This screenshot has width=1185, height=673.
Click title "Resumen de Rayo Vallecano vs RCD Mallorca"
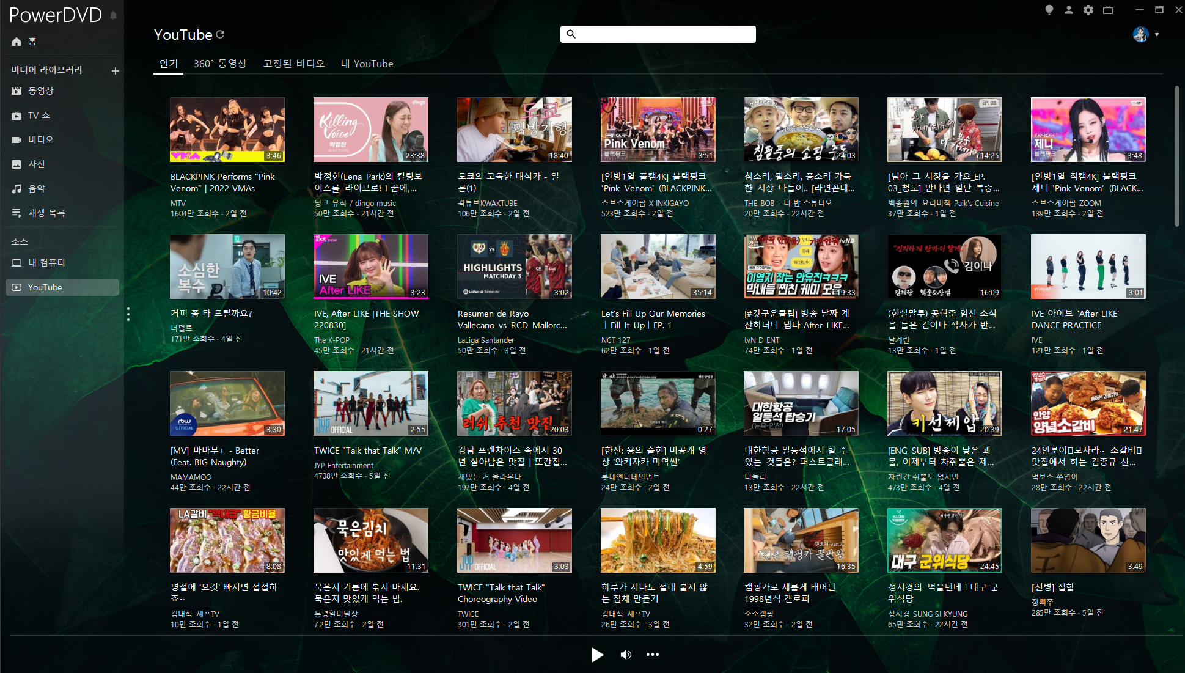512,320
